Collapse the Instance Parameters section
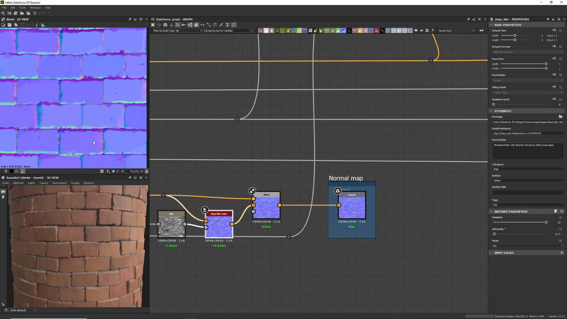Viewport: 567px width, 319px height. pos(491,212)
